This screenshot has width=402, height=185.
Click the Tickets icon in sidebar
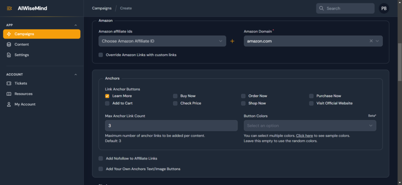pos(9,83)
